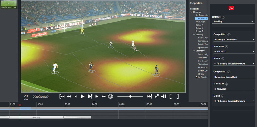Image resolution: width=257 pixels, height=127 pixels.
Task: Select the Treat Zero property
Action: point(203,57)
